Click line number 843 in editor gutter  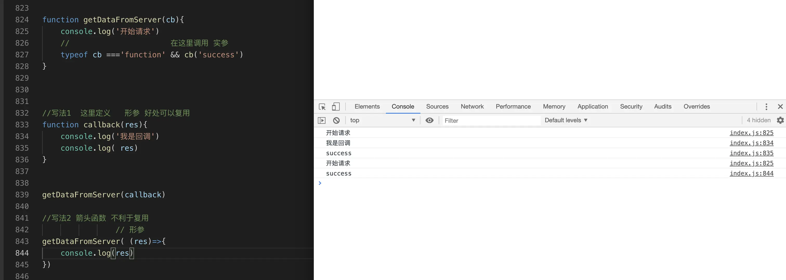[22, 241]
